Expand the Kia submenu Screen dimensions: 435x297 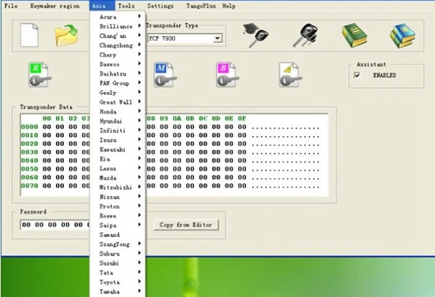pyautogui.click(x=117, y=159)
